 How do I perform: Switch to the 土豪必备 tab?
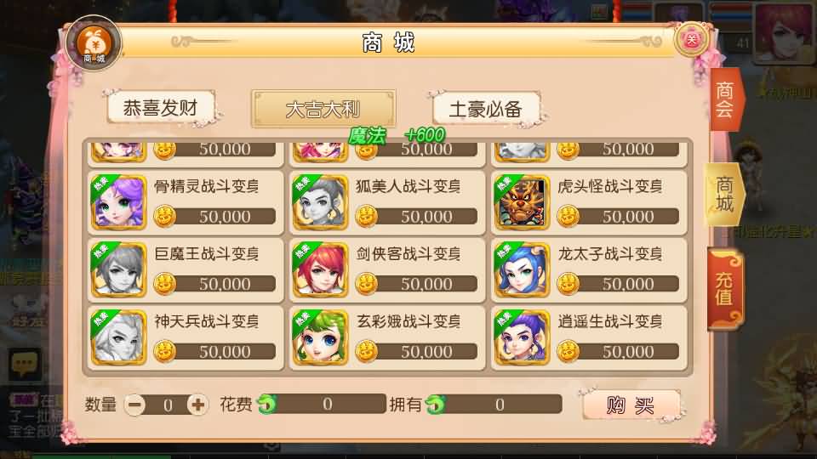(x=486, y=109)
